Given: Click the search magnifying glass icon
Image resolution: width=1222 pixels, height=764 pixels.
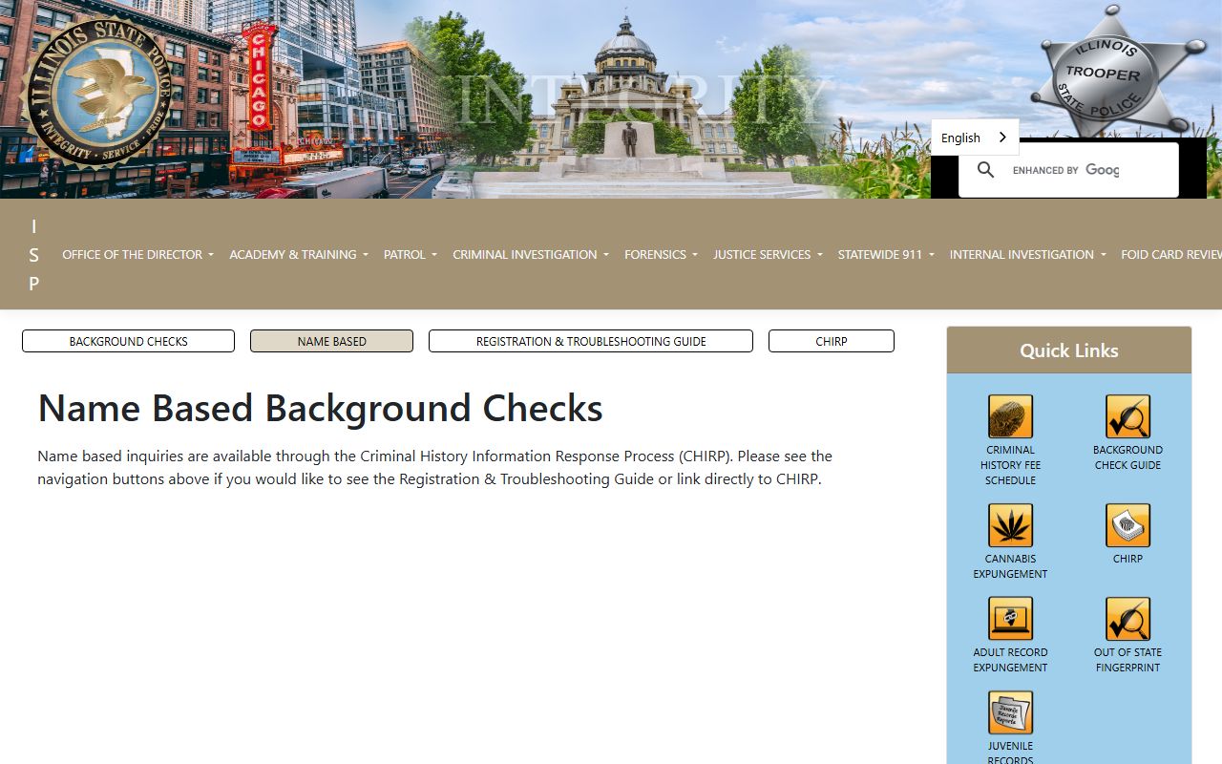Looking at the screenshot, I should click(986, 170).
